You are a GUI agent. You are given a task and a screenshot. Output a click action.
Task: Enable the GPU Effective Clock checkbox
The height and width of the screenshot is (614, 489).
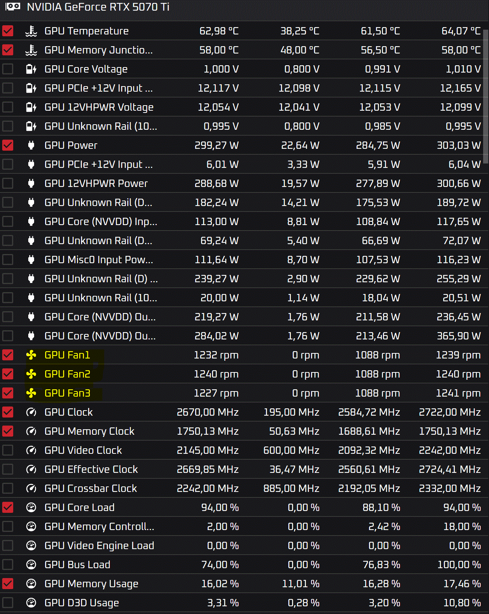tap(8, 469)
